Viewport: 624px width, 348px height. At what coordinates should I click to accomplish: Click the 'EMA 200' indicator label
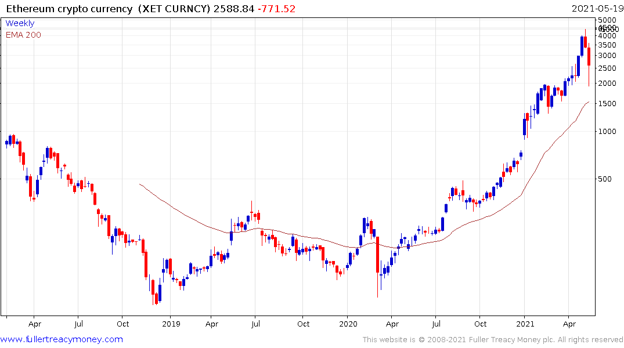tap(23, 35)
